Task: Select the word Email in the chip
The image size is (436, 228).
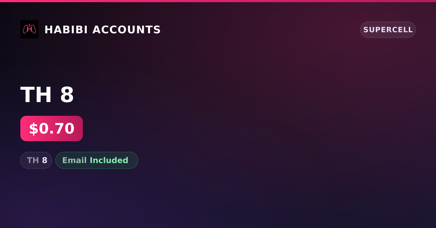Action: (74, 160)
